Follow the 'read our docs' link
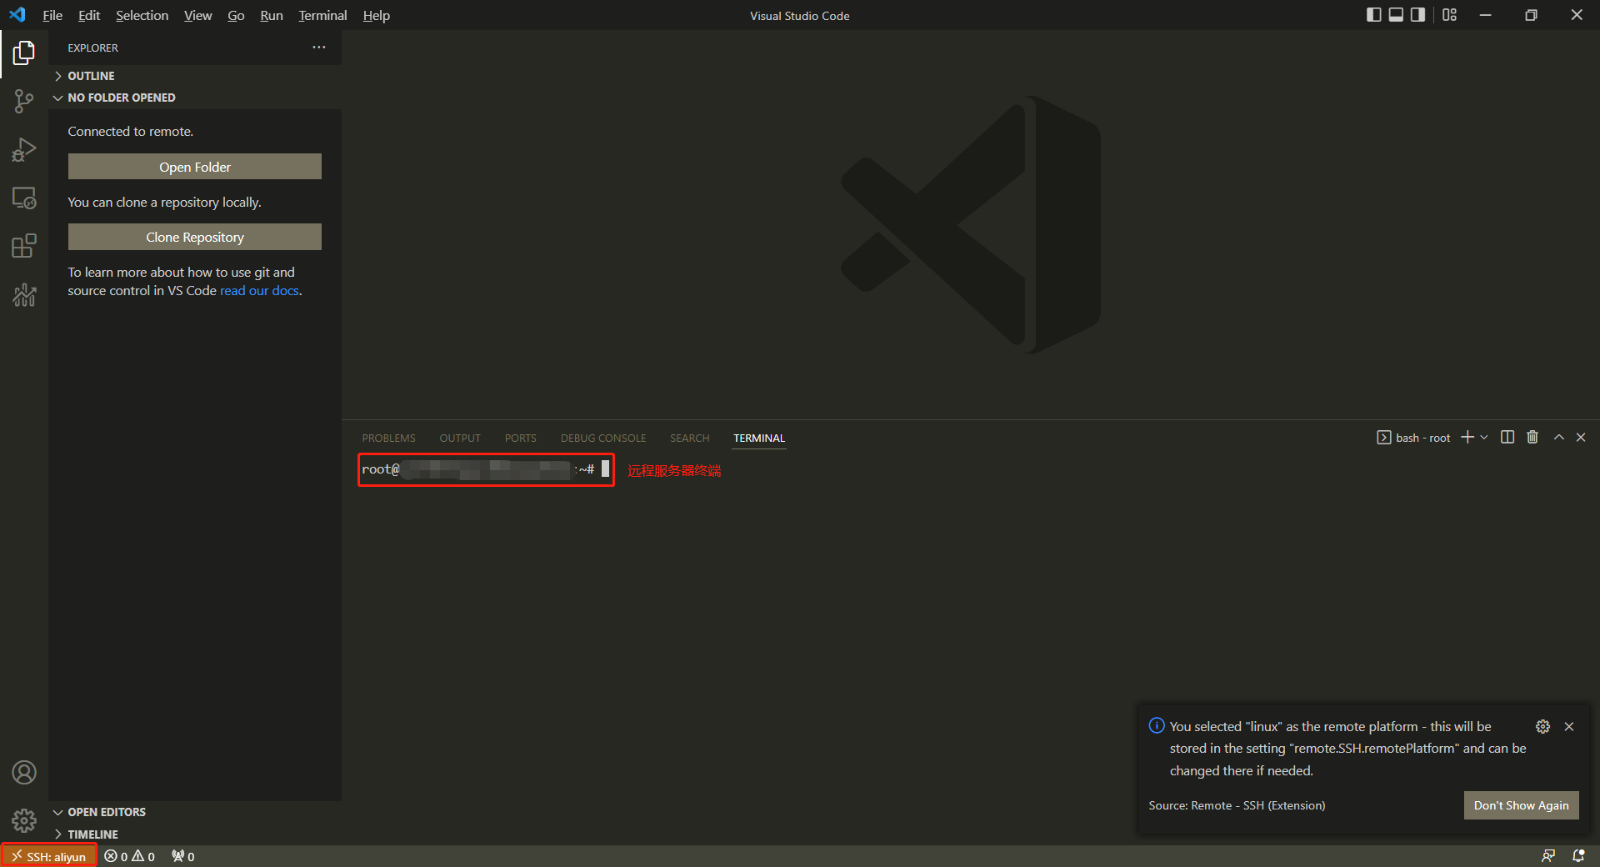 259,291
